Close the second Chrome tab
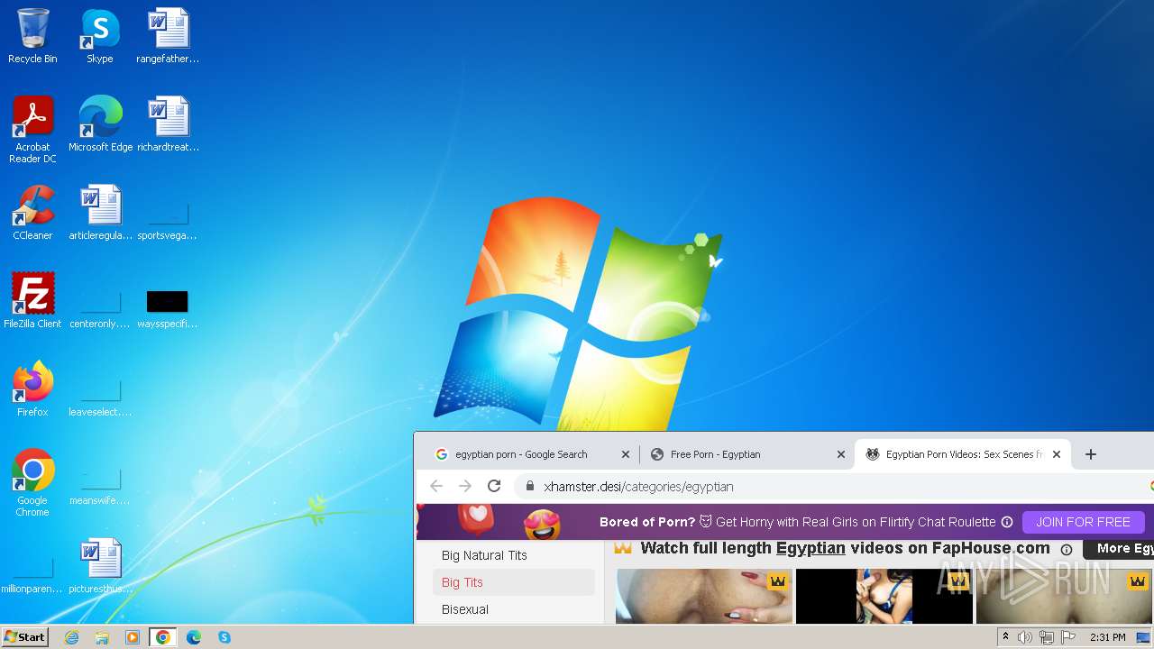1154x649 pixels. point(841,454)
